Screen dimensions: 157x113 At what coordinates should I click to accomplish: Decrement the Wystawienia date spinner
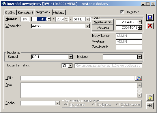[x=140, y=23]
